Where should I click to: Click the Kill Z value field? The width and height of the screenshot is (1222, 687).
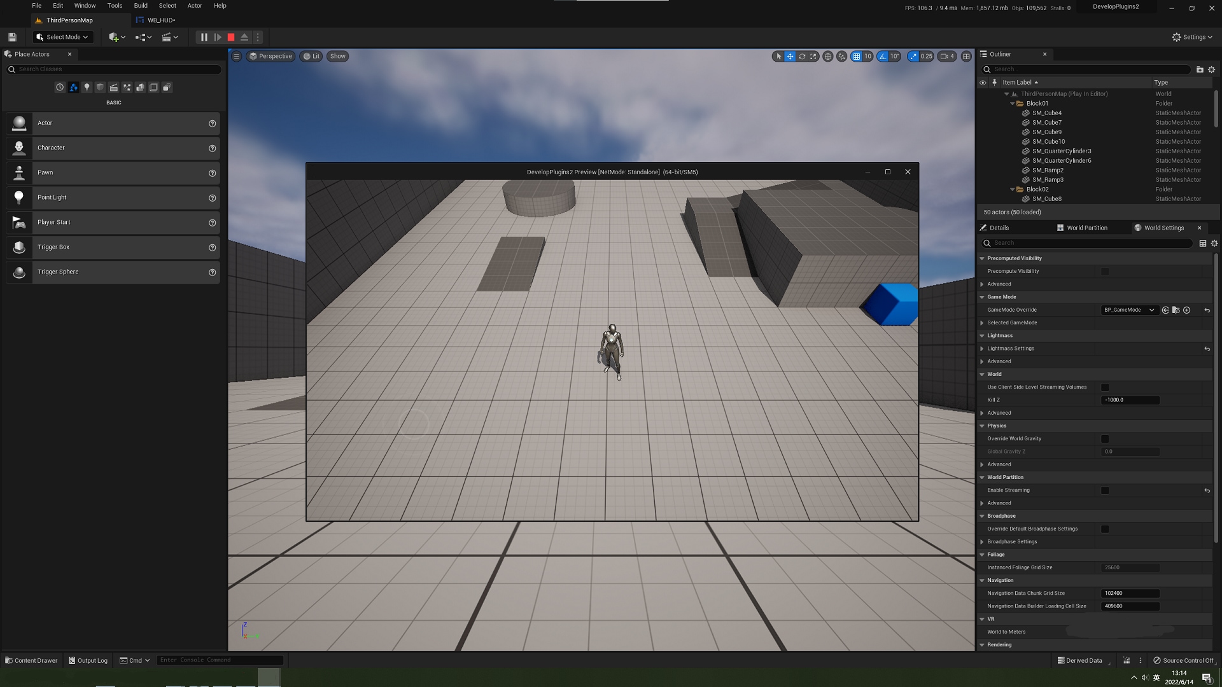[1130, 400]
